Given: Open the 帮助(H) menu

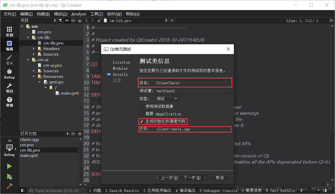Looking at the screenshot, I should 132,14.
